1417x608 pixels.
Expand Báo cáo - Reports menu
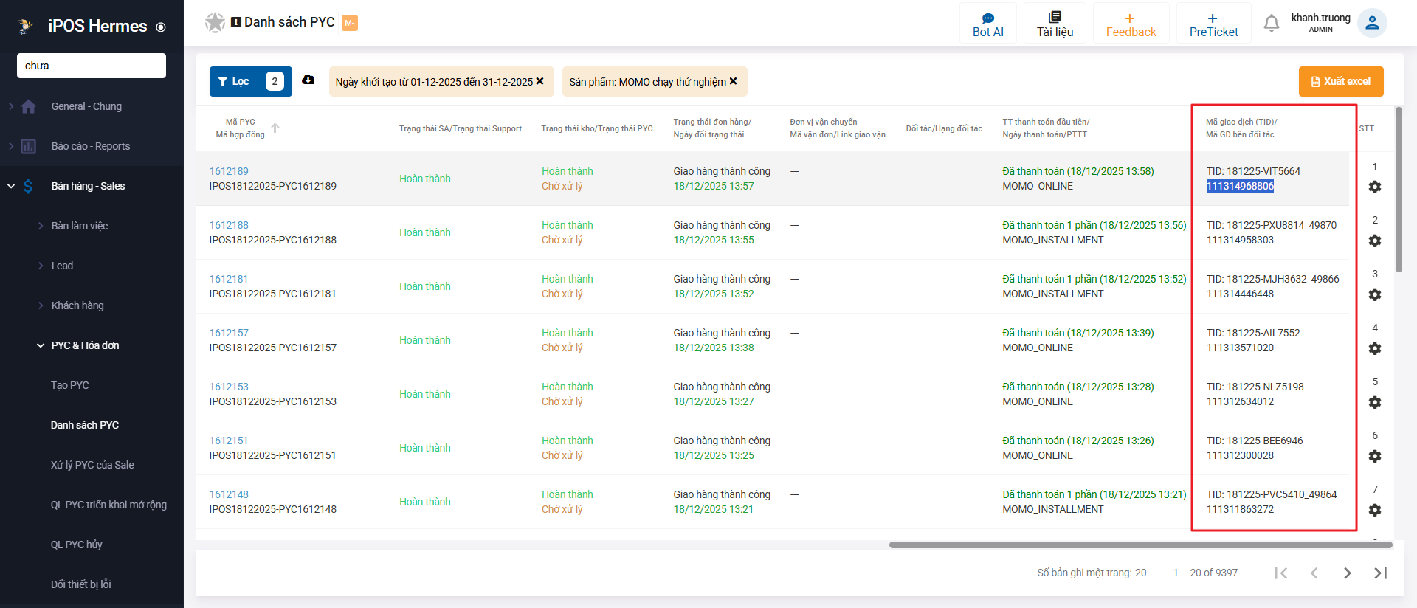tap(92, 146)
